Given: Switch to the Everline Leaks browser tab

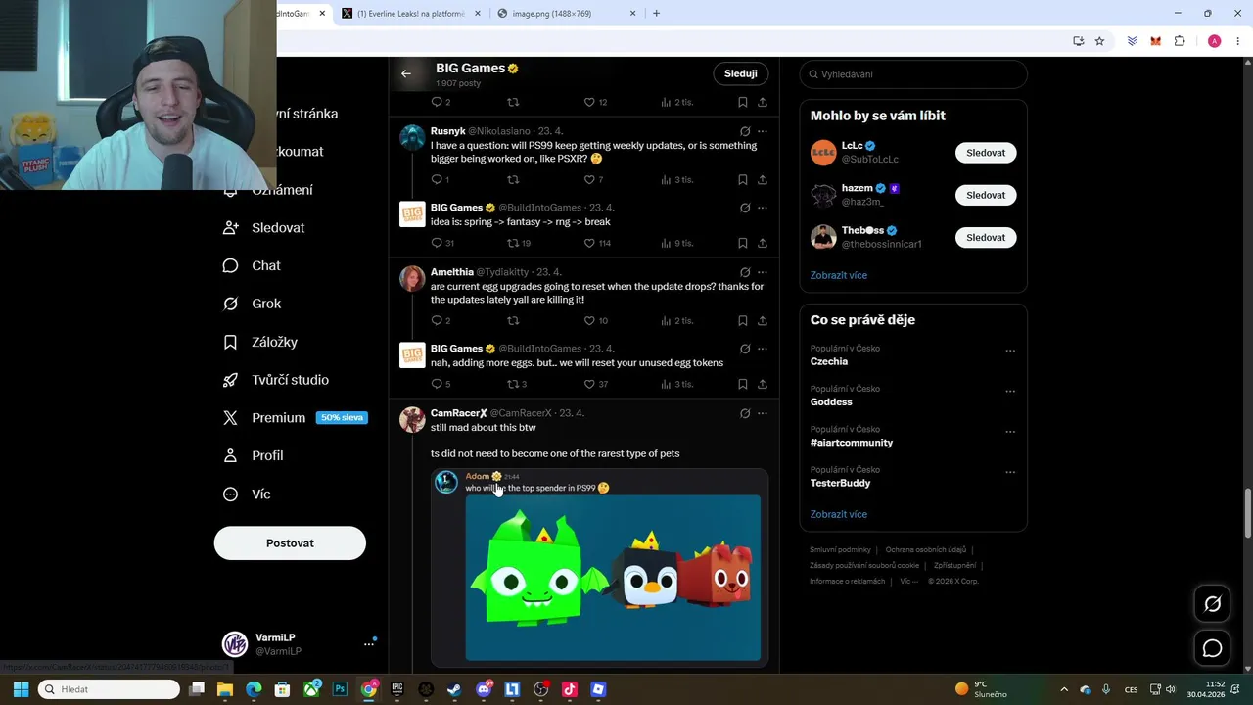Looking at the screenshot, I should [x=410, y=14].
